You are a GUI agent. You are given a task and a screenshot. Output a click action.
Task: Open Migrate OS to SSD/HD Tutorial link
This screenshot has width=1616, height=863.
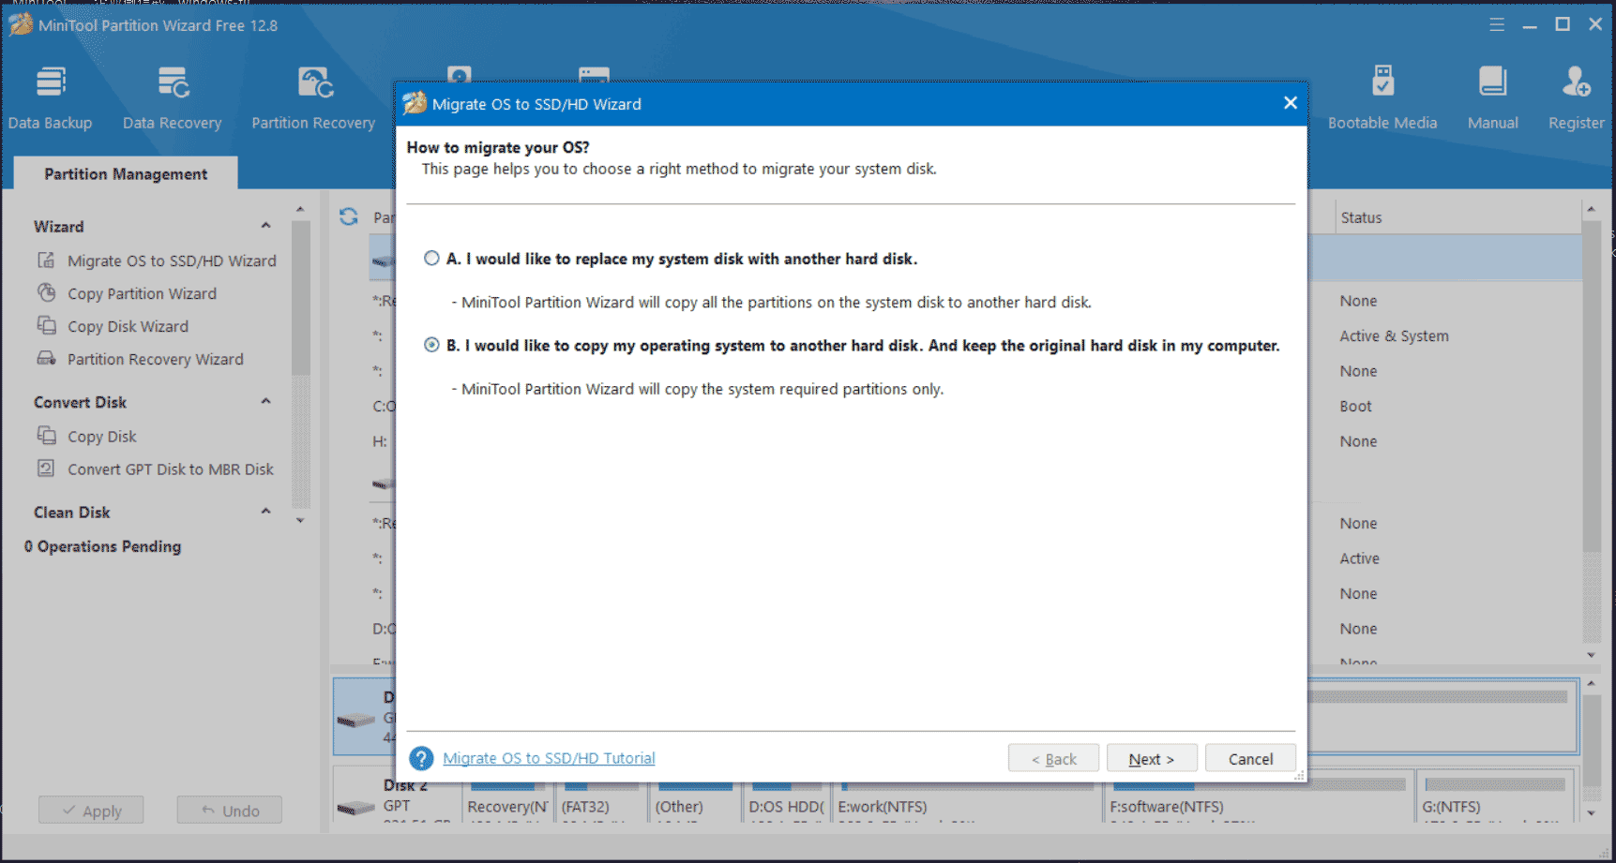549,758
